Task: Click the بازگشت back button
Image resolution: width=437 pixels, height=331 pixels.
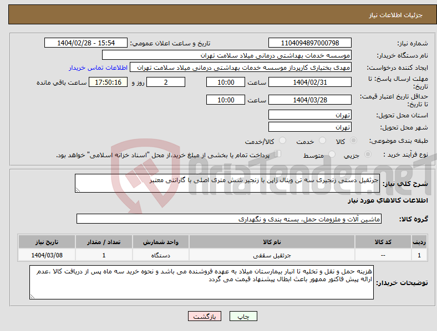Action: [x=205, y=316]
